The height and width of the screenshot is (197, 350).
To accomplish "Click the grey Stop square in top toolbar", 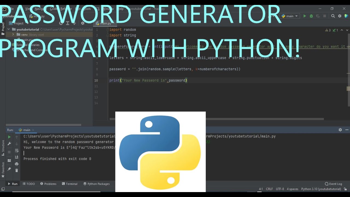I will click(325, 16).
